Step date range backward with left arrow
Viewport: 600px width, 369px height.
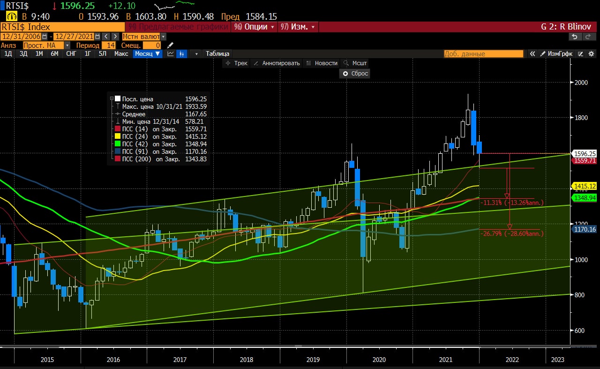(106, 36)
